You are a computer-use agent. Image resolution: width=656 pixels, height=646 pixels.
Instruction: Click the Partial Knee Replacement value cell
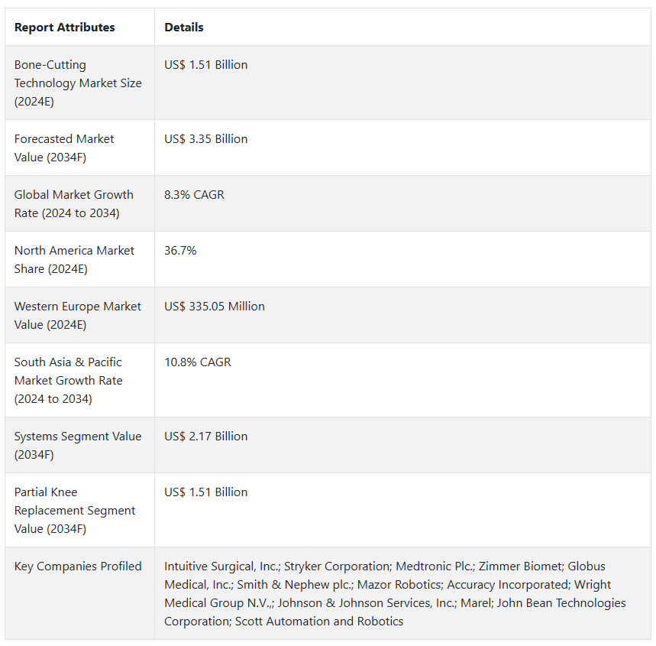pos(206,492)
